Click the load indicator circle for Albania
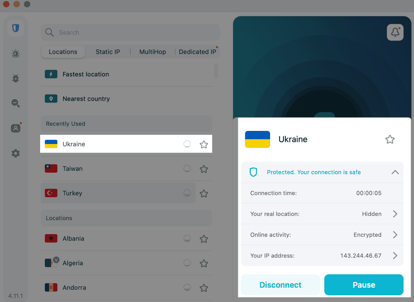 [187, 238]
